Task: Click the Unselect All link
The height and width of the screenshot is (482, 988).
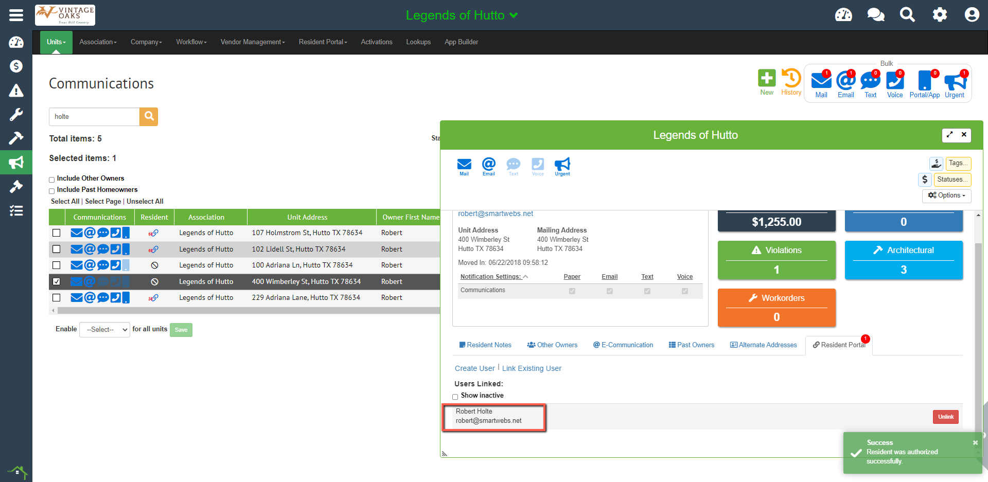Action: (145, 202)
